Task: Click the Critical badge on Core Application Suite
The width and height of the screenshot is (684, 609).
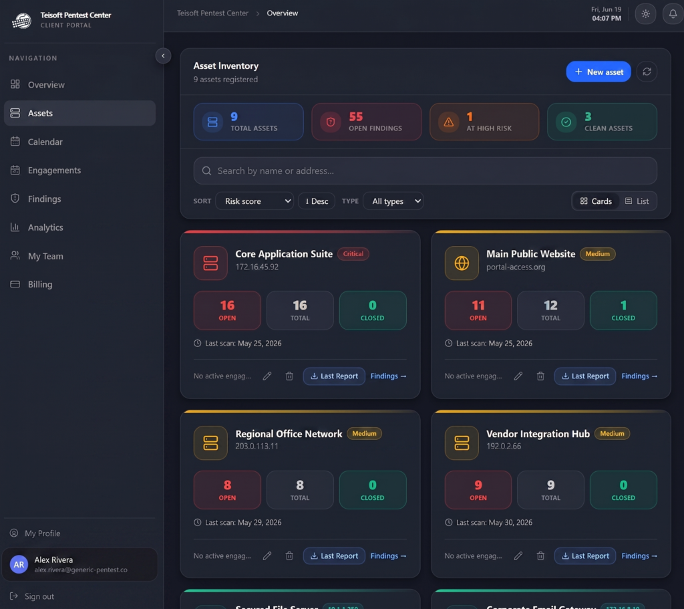Action: point(353,253)
